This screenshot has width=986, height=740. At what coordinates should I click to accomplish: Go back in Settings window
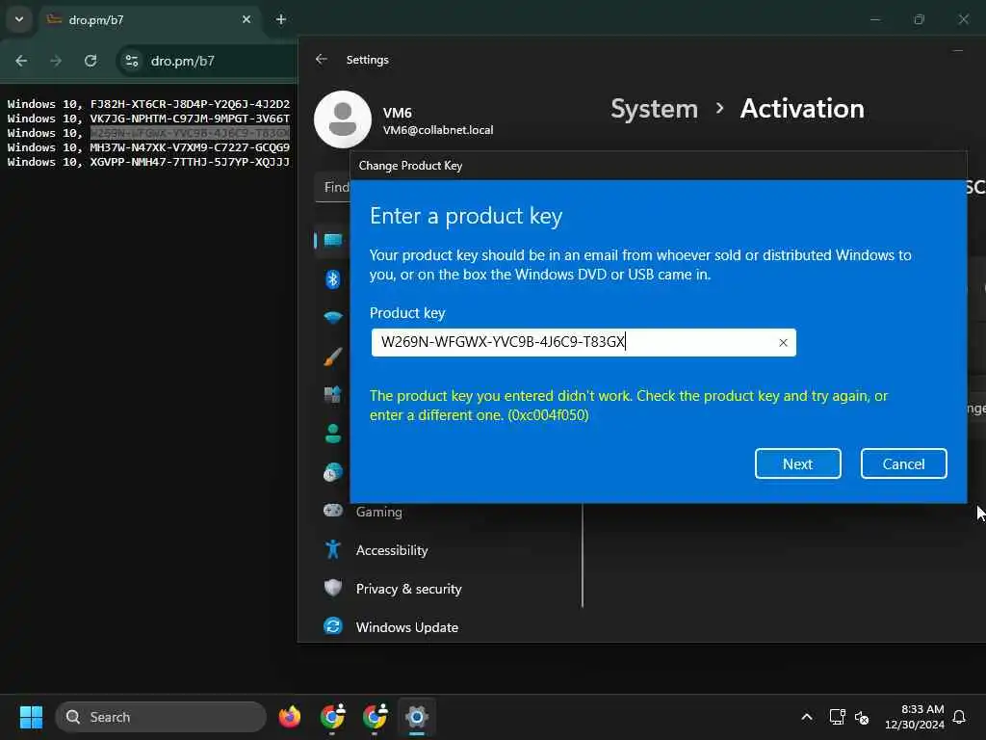(322, 59)
